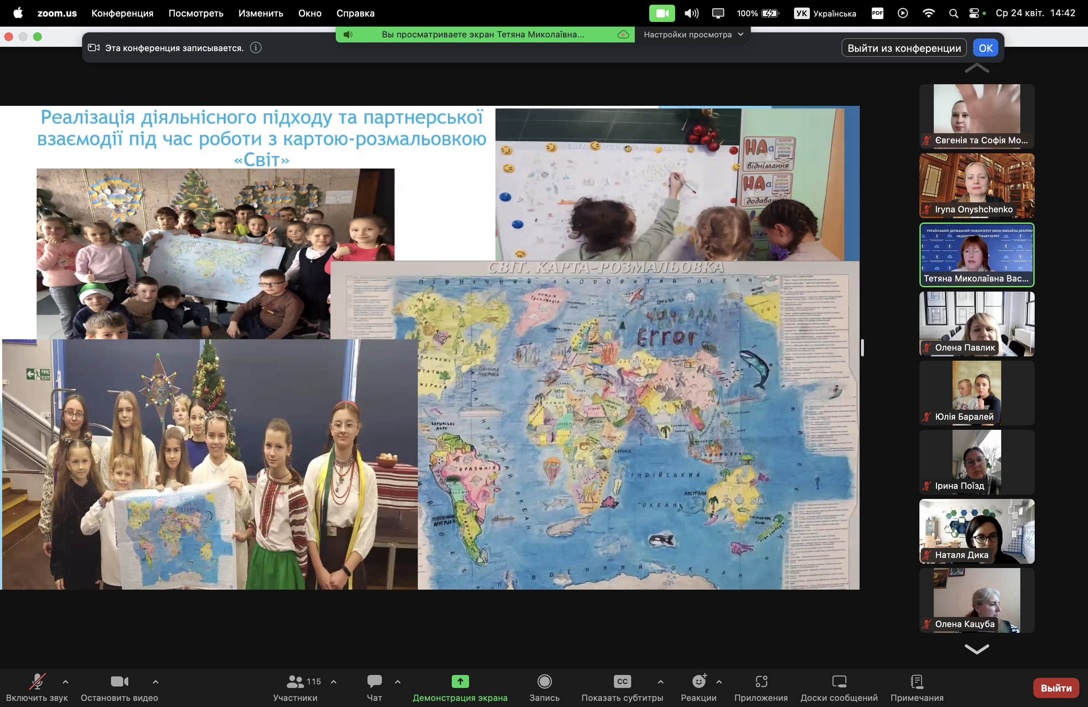Click screen mirroring display icon in menu bar
Viewport: 1088px width, 707px height.
[718, 13]
